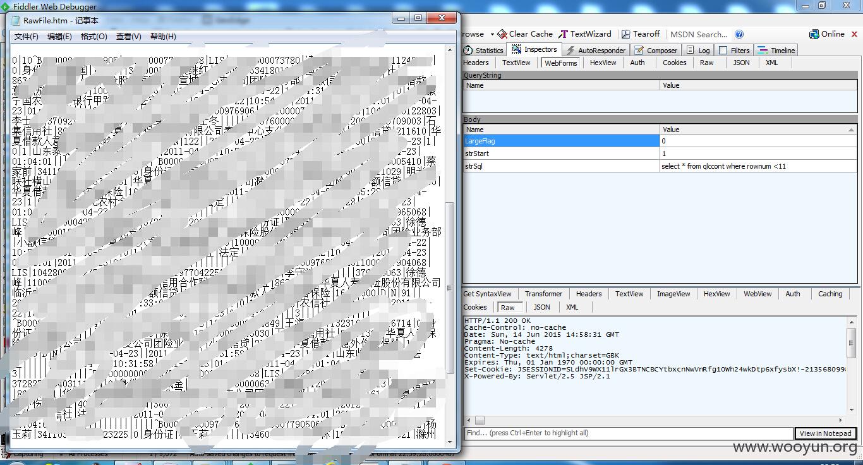Click the MSDN Search input box
The image size is (863, 465).
[699, 35]
